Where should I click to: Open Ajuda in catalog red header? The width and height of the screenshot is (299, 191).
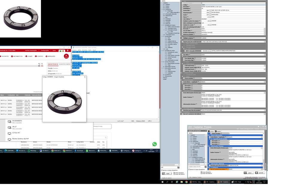[54, 50]
